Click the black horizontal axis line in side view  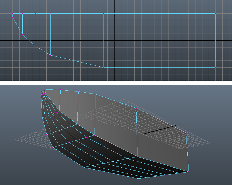72,41
